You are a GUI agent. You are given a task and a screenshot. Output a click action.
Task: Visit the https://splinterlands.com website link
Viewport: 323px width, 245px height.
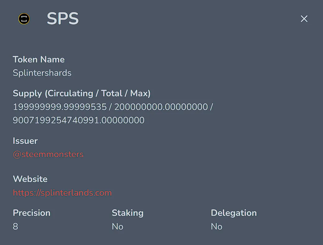pyautogui.click(x=62, y=193)
